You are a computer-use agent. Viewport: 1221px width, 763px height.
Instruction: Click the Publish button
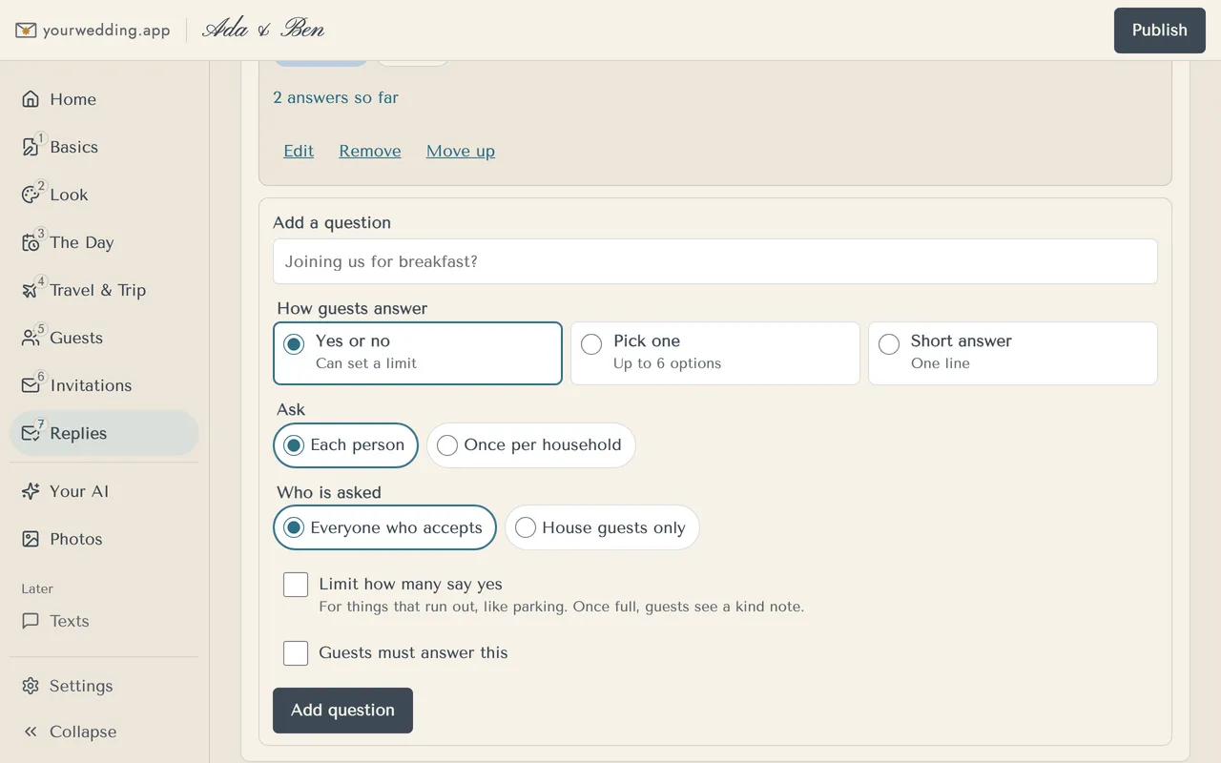click(x=1160, y=31)
